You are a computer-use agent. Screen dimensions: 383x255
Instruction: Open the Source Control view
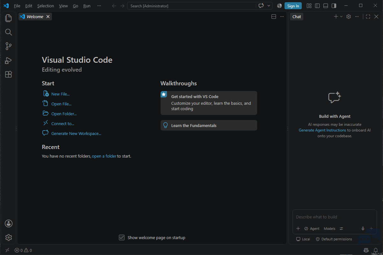[x=9, y=46]
